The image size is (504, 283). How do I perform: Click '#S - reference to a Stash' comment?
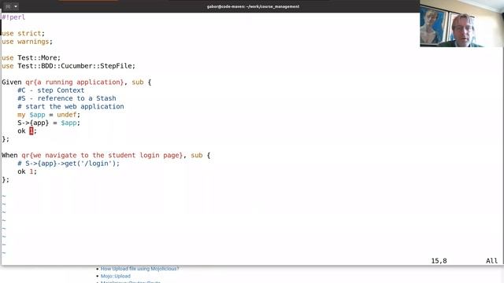pyautogui.click(x=67, y=98)
